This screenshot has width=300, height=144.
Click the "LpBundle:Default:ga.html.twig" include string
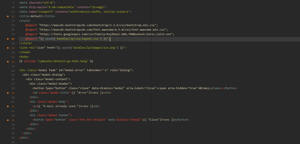click(x=63, y=61)
